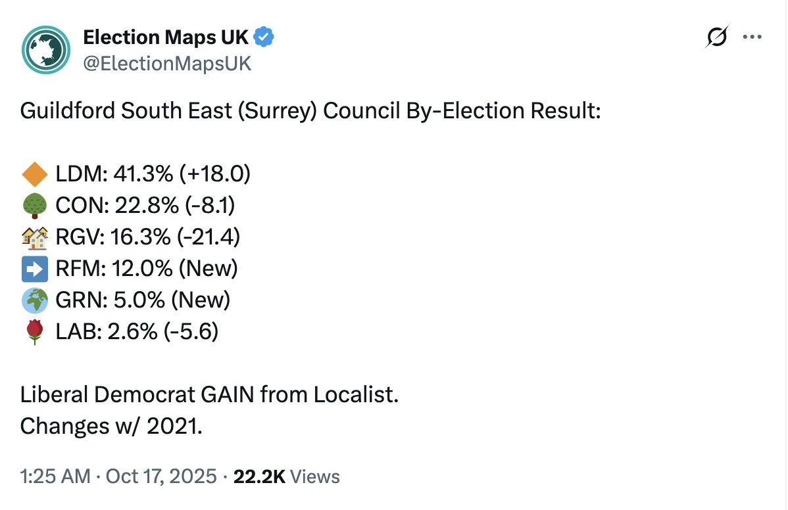This screenshot has width=788, height=510.
Task: Open the three-dot more options menu
Action: tap(752, 37)
